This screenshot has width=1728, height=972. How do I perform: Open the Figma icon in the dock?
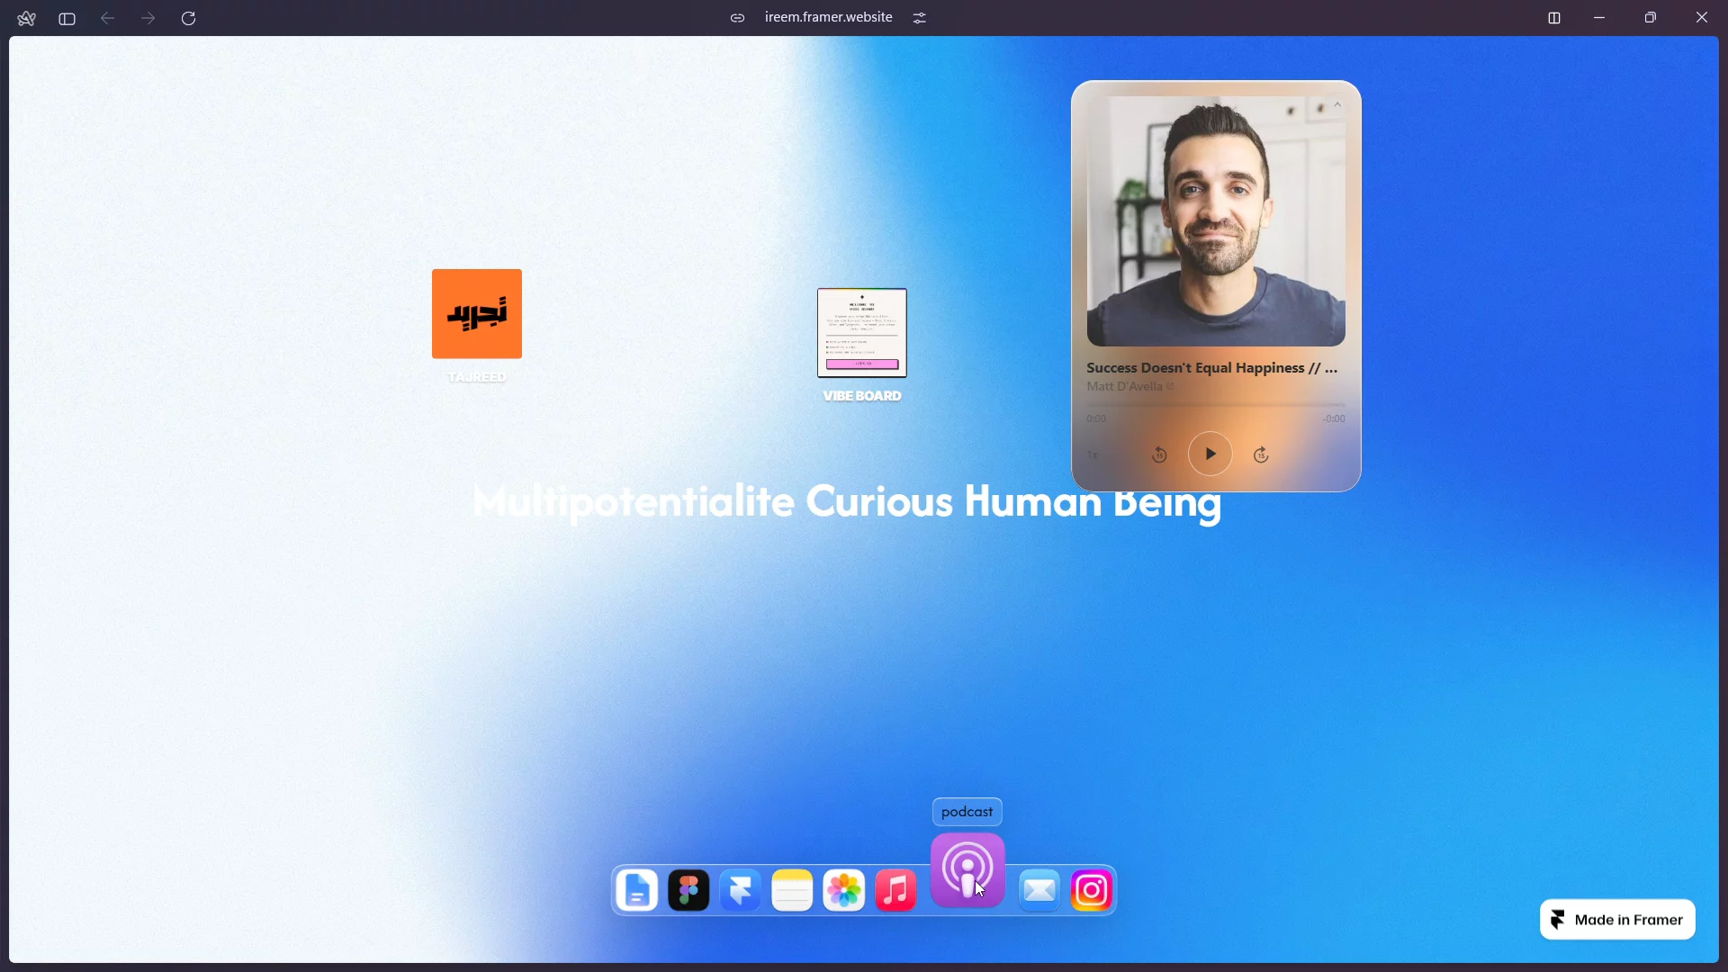[x=688, y=891]
